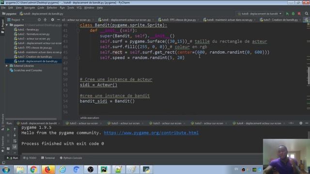This screenshot has height=174, width=310.
Task: Click the Run tool window button
Action: pyautogui.click(x=12, y=158)
